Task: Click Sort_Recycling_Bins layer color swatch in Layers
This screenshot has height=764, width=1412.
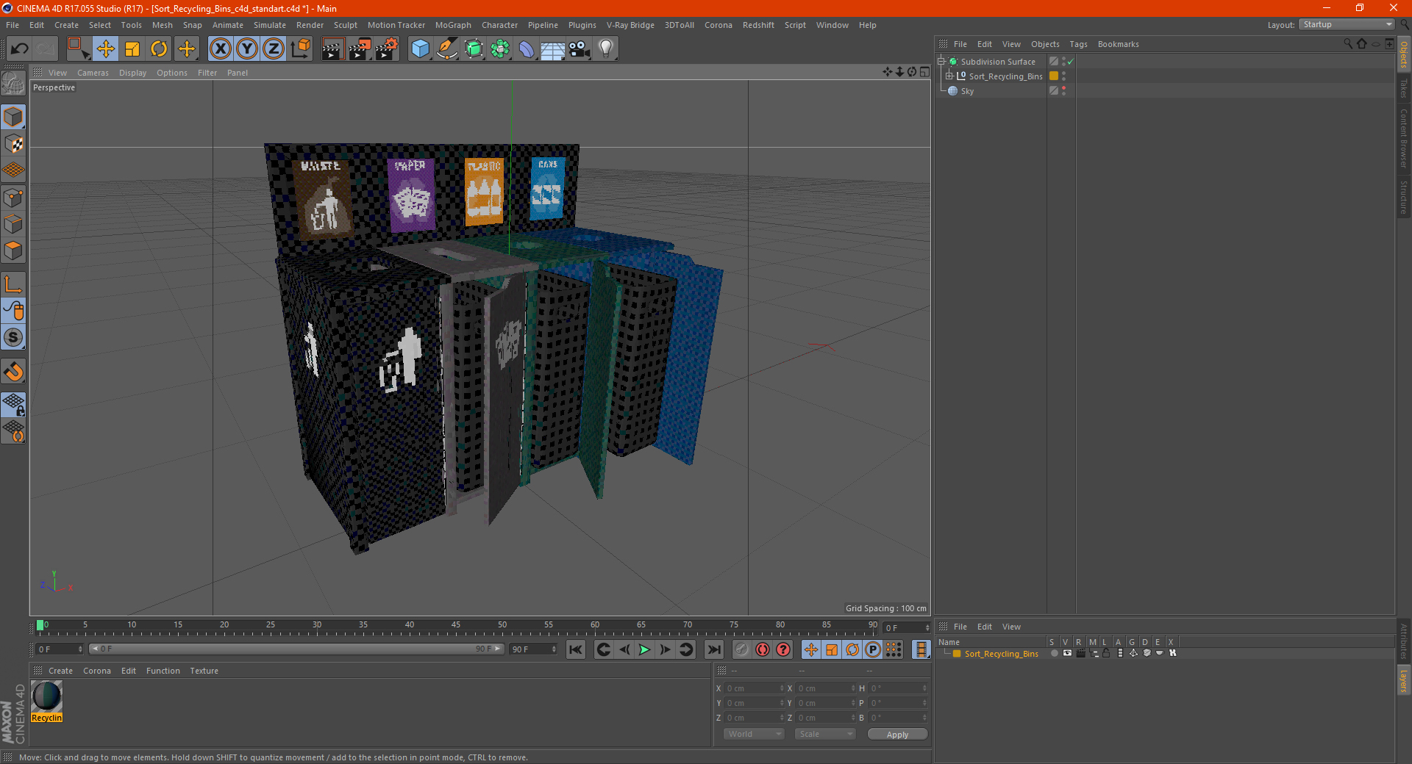Action: [x=957, y=653]
